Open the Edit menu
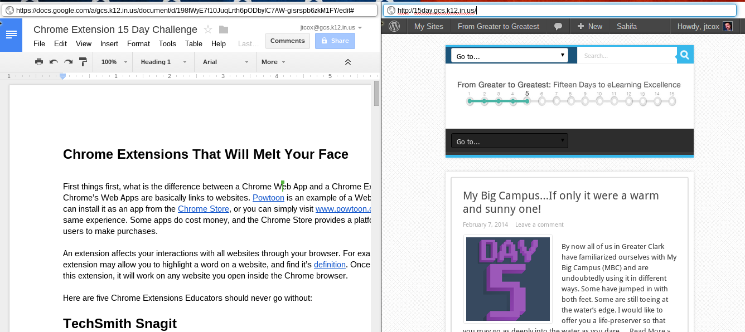The width and height of the screenshot is (745, 332). [60, 43]
